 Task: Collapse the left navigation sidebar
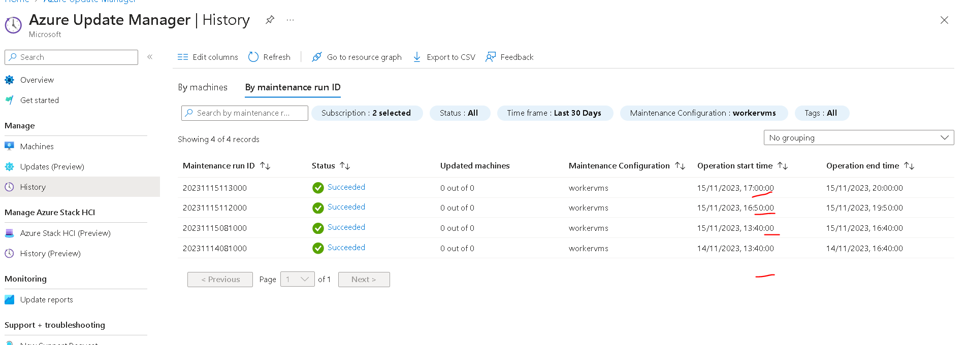point(150,57)
